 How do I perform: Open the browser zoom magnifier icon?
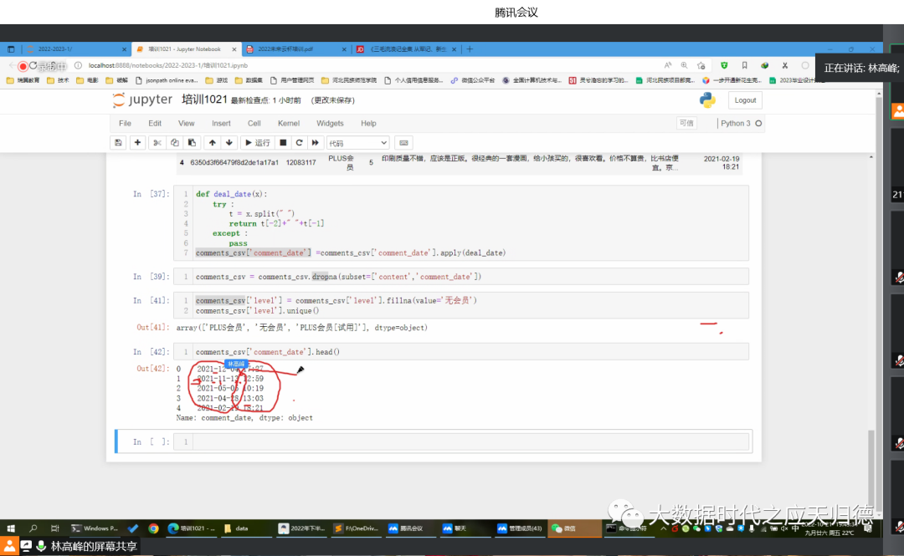pyautogui.click(x=684, y=66)
